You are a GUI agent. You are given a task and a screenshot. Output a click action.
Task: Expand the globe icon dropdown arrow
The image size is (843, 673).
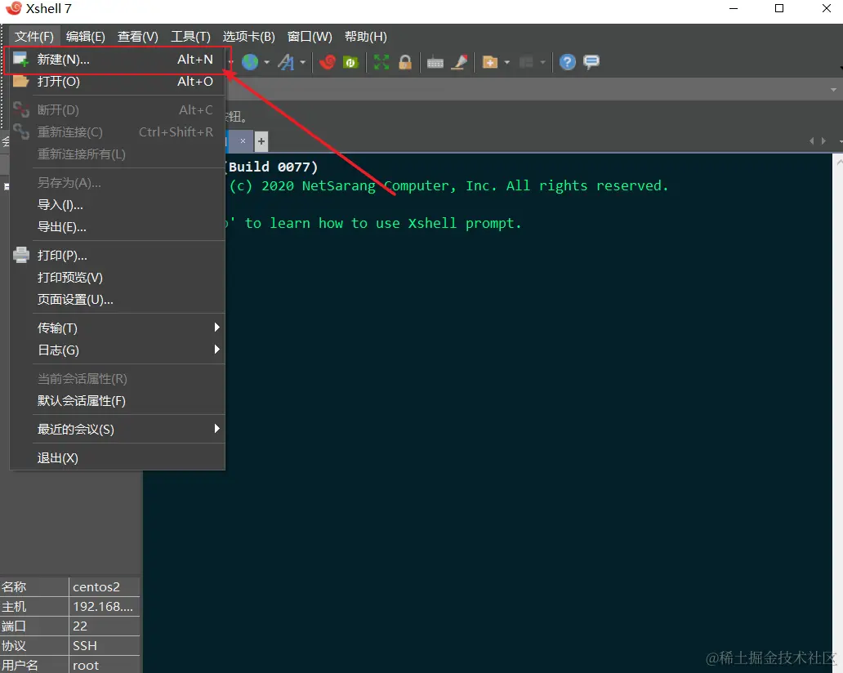266,62
